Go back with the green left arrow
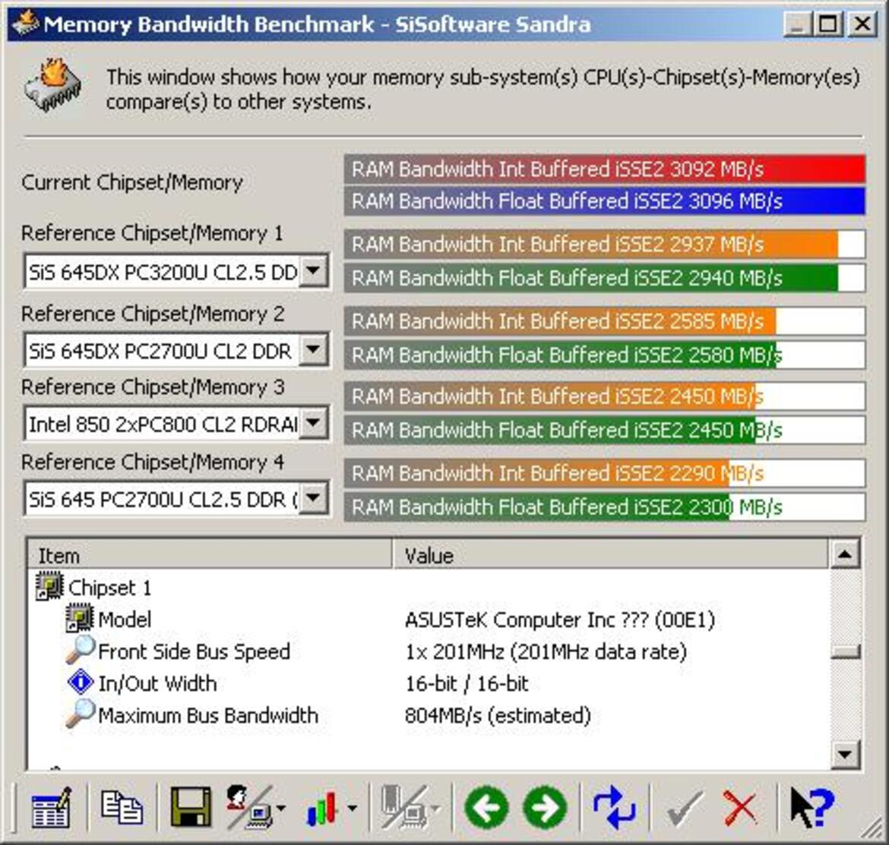 tap(486, 807)
